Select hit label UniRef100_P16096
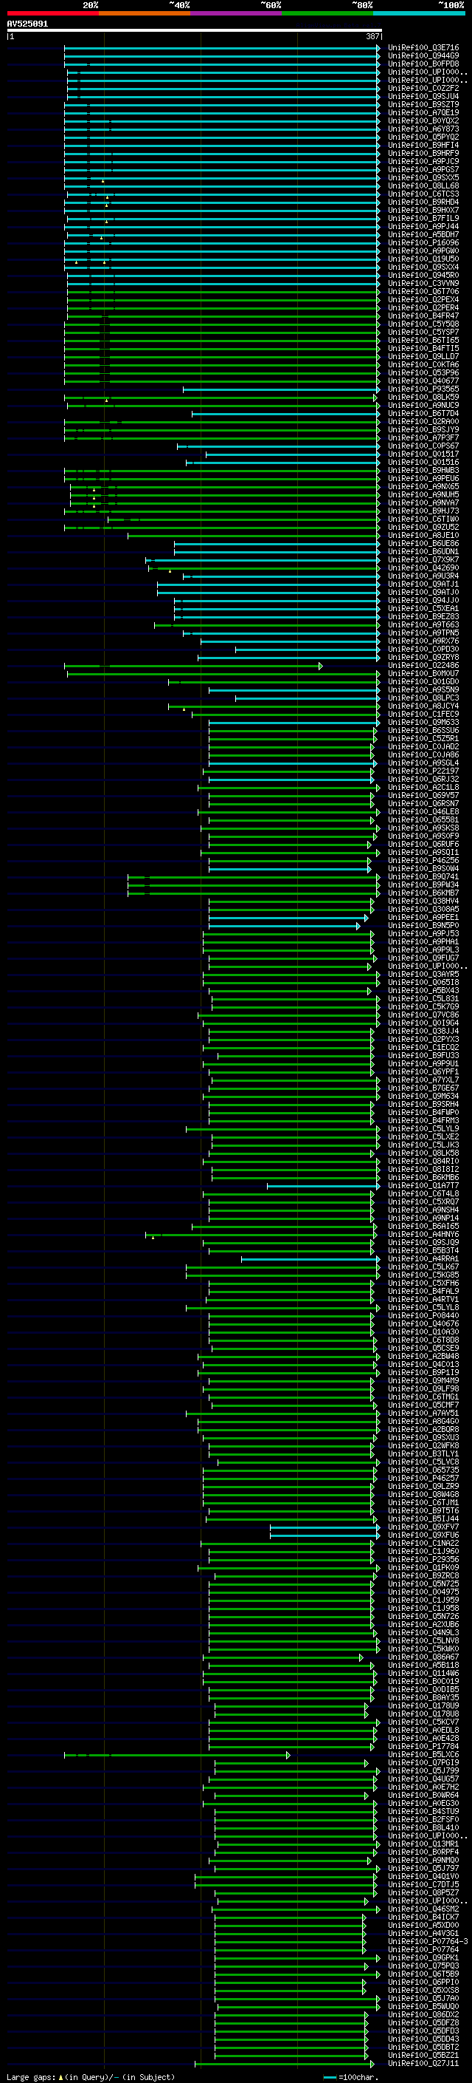Screen dimensions: 472x2083 tap(423, 242)
